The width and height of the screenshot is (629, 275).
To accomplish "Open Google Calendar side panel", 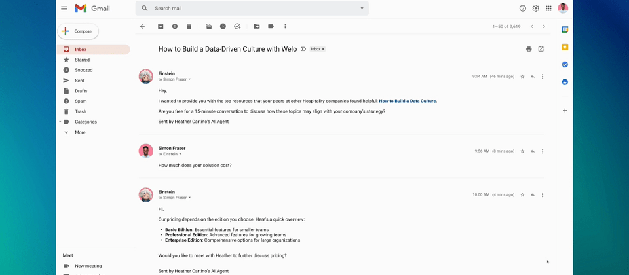I will point(565,29).
